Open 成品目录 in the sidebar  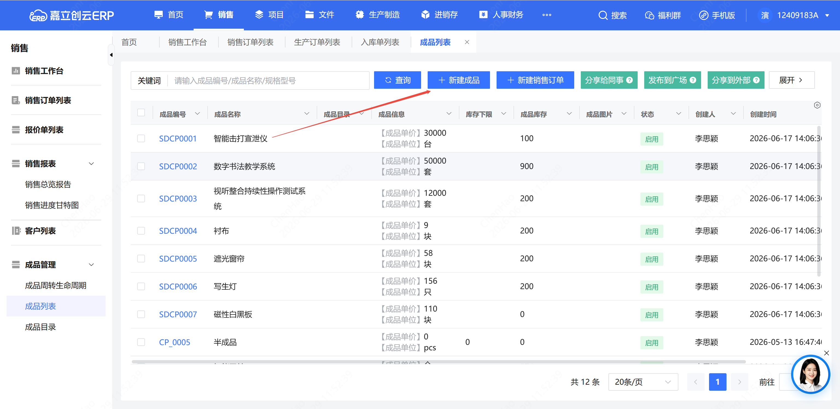[x=40, y=327]
